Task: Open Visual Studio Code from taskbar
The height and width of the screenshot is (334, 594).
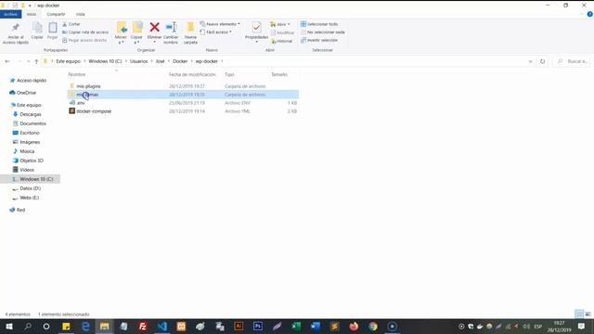Action: click(162, 327)
